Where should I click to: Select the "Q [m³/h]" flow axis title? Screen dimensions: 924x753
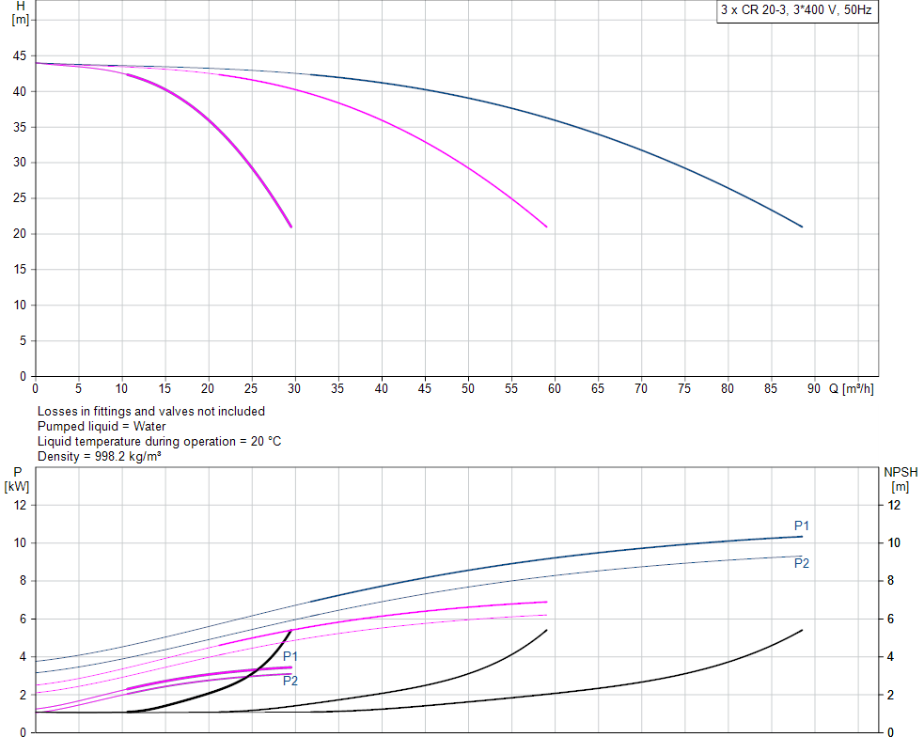pos(851,389)
